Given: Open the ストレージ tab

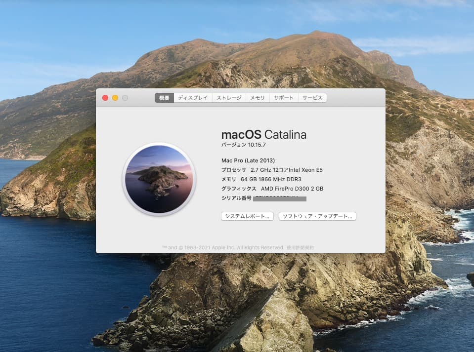Looking at the screenshot, I should click(229, 98).
